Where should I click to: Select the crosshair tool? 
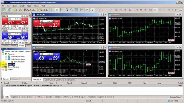97,10
